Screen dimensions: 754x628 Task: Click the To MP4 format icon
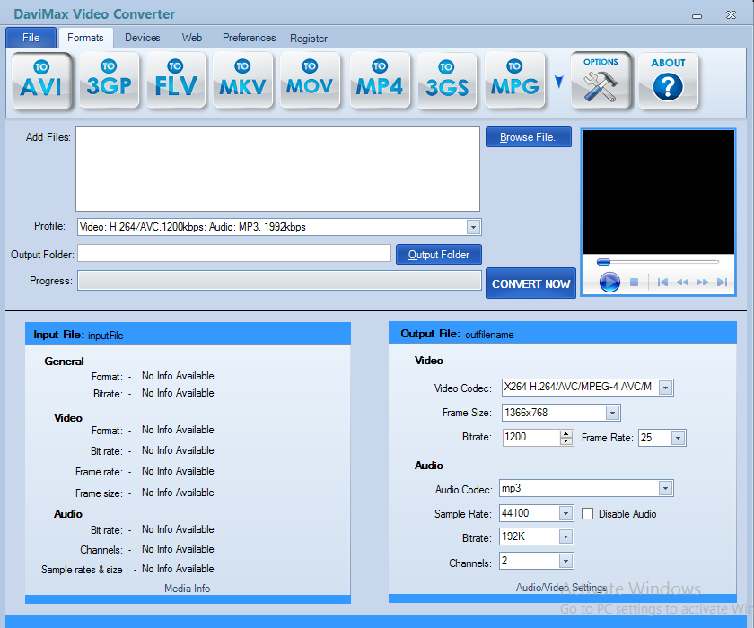pos(379,81)
